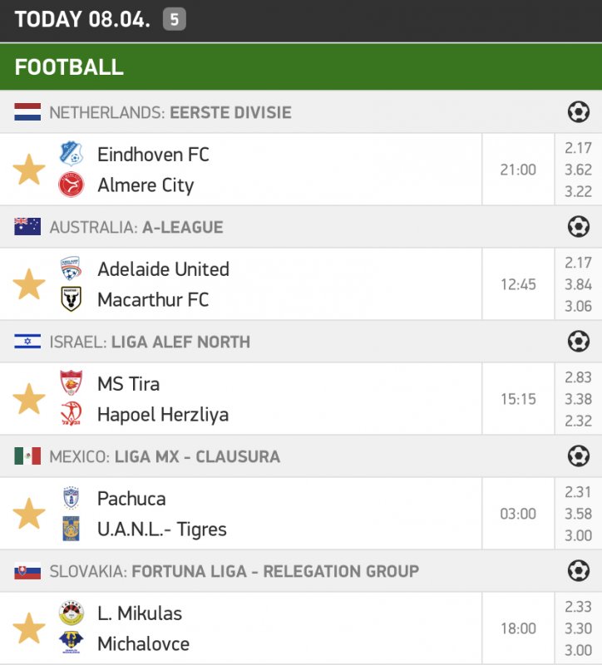This screenshot has height=665, width=602.
Task: Open Netherlands Eerste Divisie league
Action: (x=170, y=112)
